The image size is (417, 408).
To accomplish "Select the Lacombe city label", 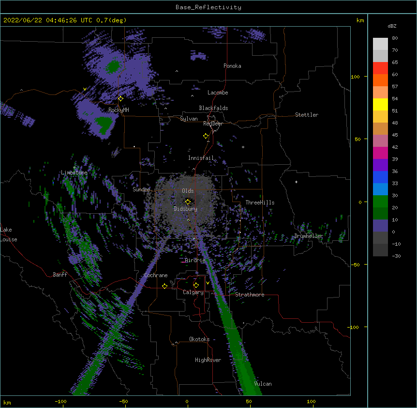I will point(218,93).
